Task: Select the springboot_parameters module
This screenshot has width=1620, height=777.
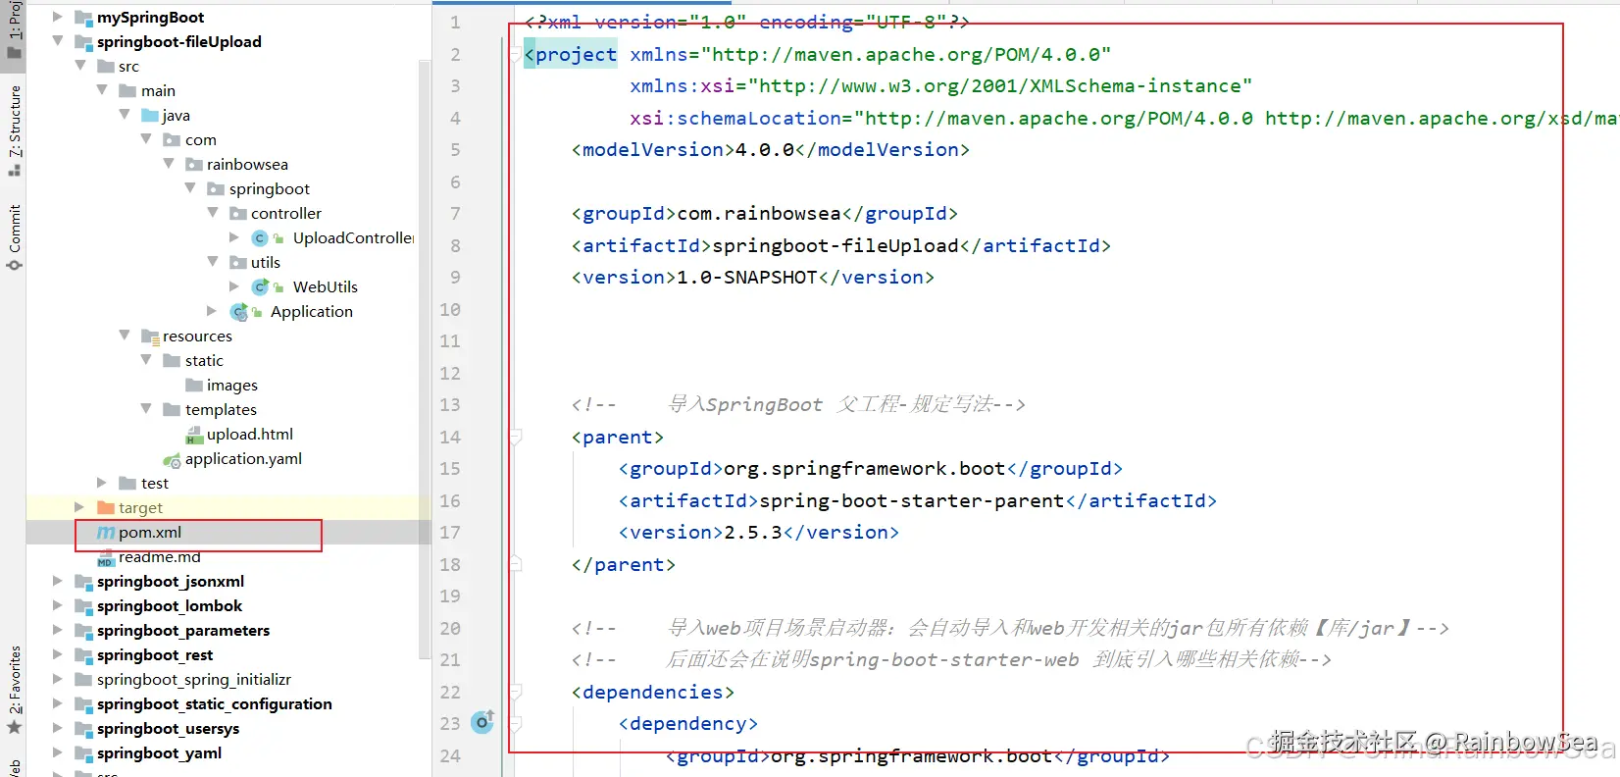Action: pos(183,630)
